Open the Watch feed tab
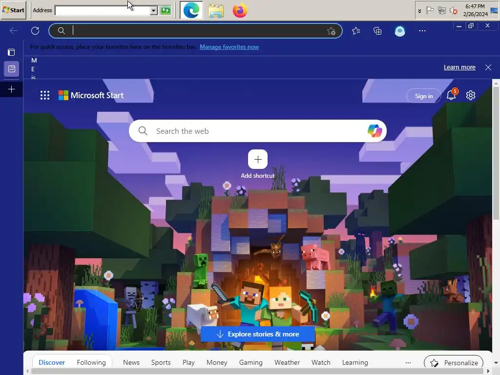This screenshot has width=500, height=375. click(321, 363)
